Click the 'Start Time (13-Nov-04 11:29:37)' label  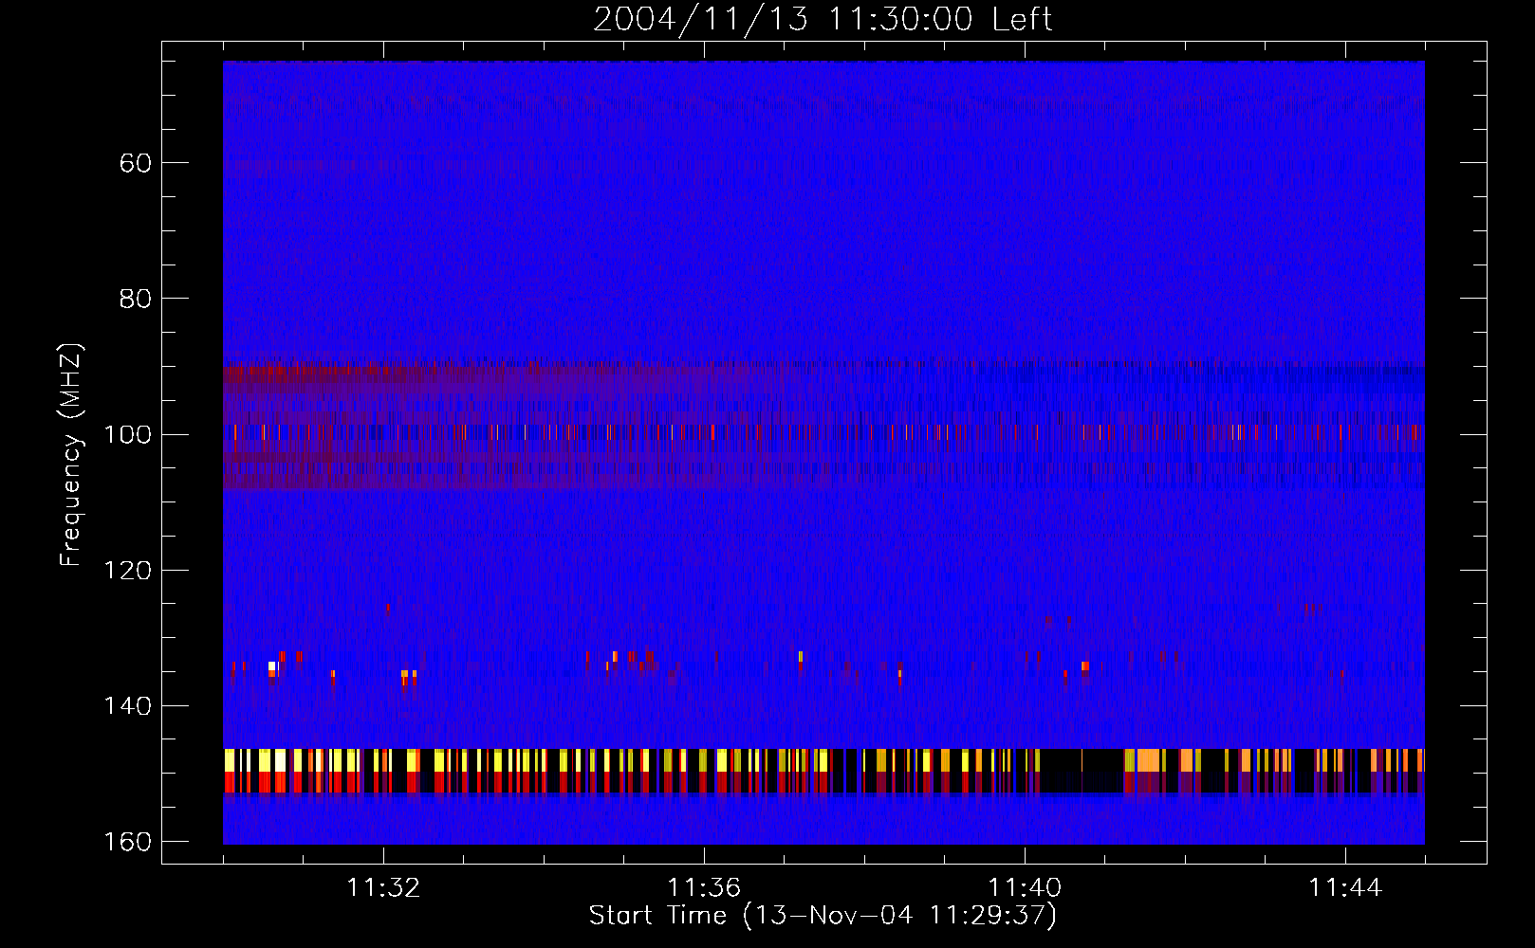[x=823, y=916]
